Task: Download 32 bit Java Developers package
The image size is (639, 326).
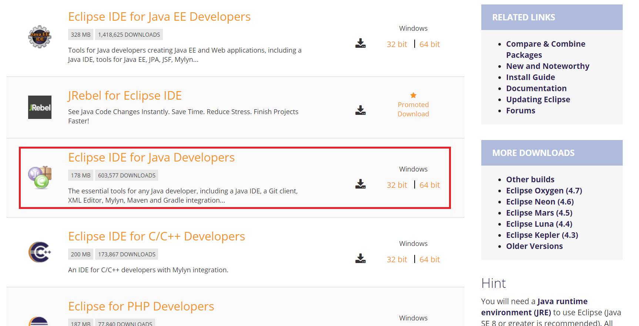Action: (x=397, y=185)
